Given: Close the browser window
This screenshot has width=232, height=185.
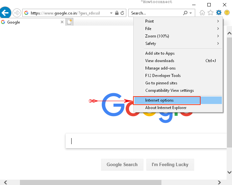Looking at the screenshot, I should point(225,5).
